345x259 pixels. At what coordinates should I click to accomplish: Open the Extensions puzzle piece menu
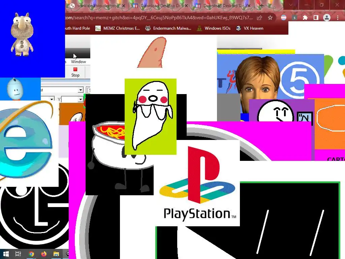pyautogui.click(x=305, y=18)
